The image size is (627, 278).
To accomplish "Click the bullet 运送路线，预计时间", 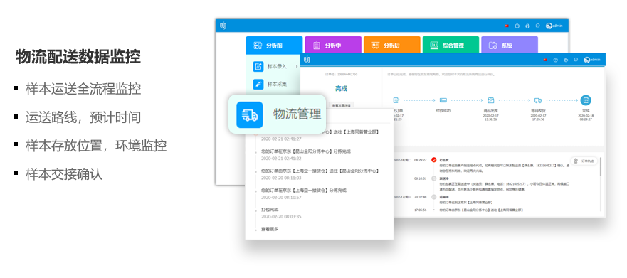I will coord(83,117).
